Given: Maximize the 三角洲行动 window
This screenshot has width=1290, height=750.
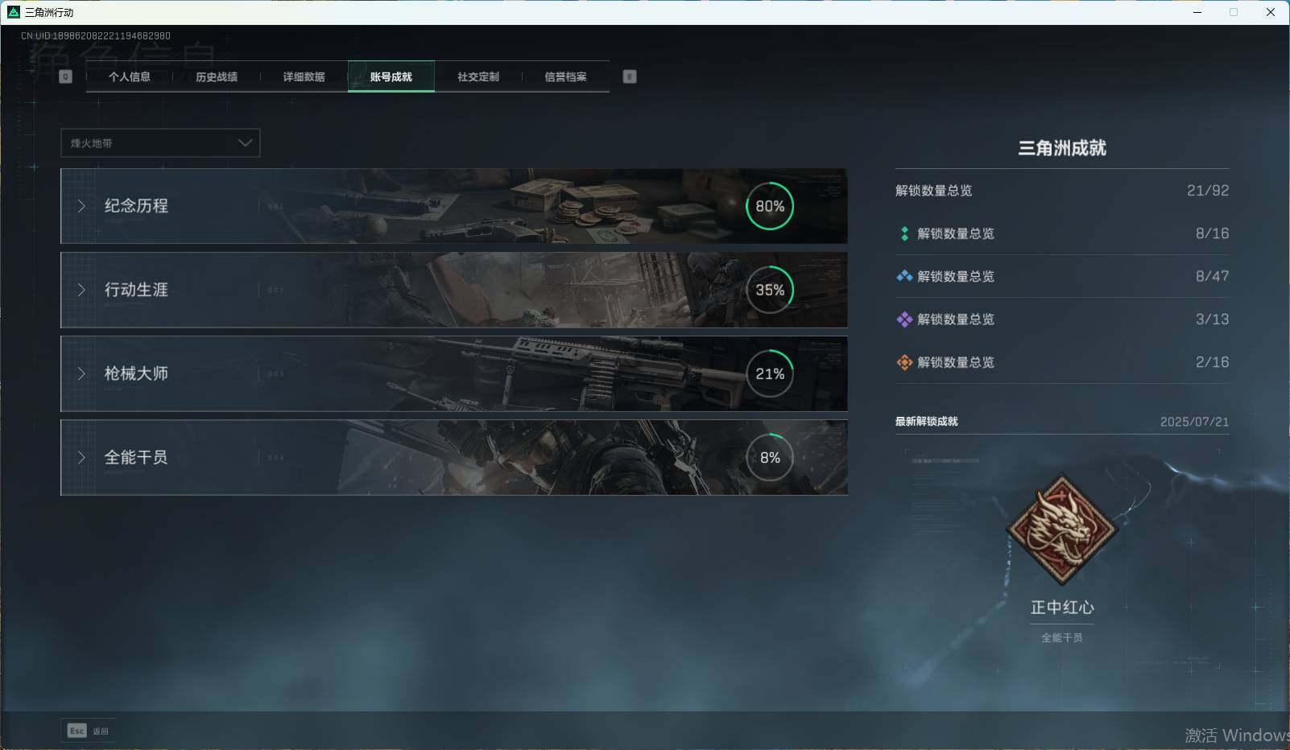Looking at the screenshot, I should click(x=1234, y=12).
